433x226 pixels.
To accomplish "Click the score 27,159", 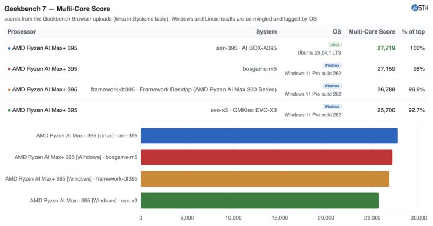I will 386,69.
